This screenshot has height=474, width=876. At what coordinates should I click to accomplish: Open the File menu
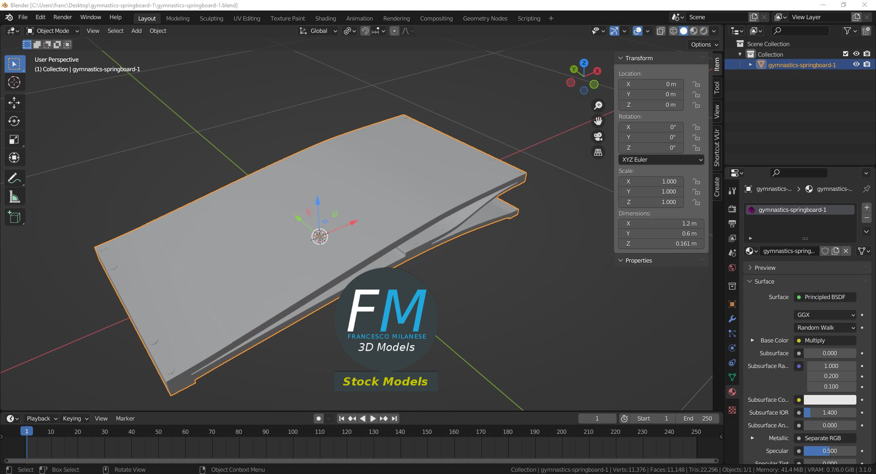coord(23,17)
